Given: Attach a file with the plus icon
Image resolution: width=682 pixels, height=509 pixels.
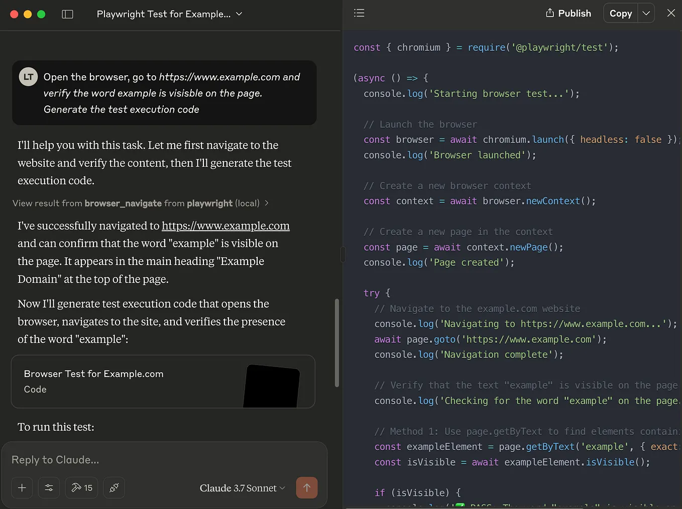Looking at the screenshot, I should click(22, 487).
